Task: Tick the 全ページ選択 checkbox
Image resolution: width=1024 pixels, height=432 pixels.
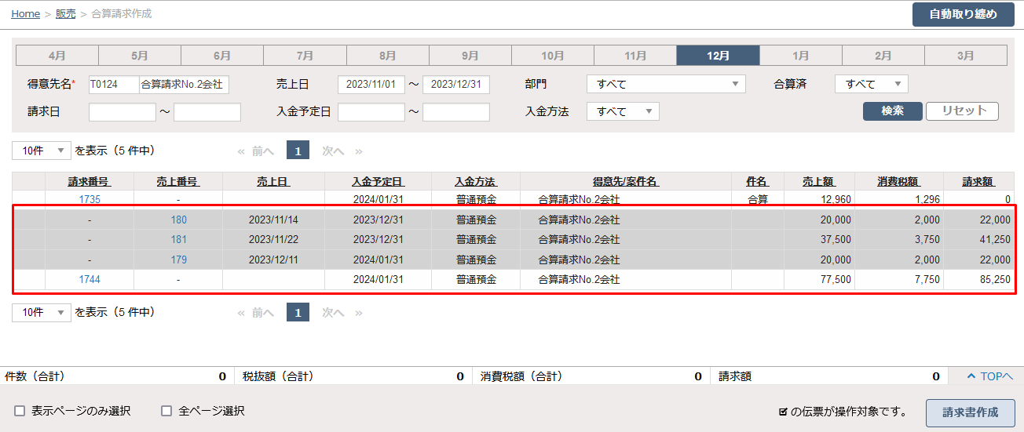Action: coord(166,411)
